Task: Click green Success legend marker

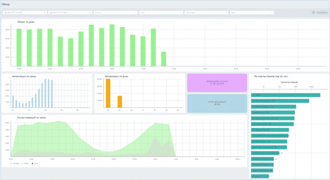Action: click(x=10, y=164)
